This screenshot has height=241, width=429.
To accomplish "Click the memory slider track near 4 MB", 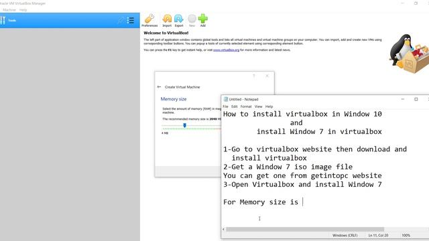I will click(165, 126).
